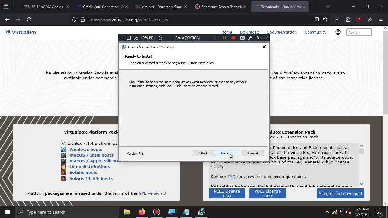Open the Download nav item

(249, 32)
